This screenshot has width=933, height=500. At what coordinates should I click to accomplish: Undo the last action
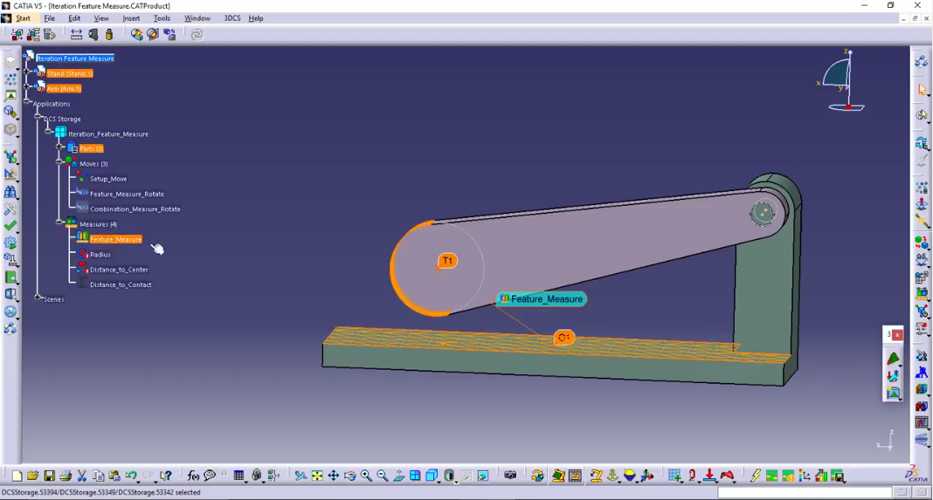point(131,476)
